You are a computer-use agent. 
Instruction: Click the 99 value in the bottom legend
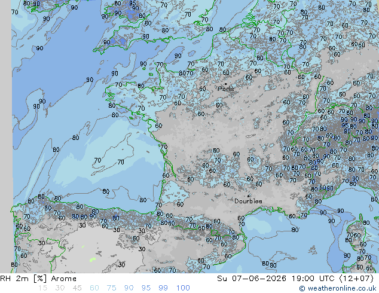click(x=163, y=288)
